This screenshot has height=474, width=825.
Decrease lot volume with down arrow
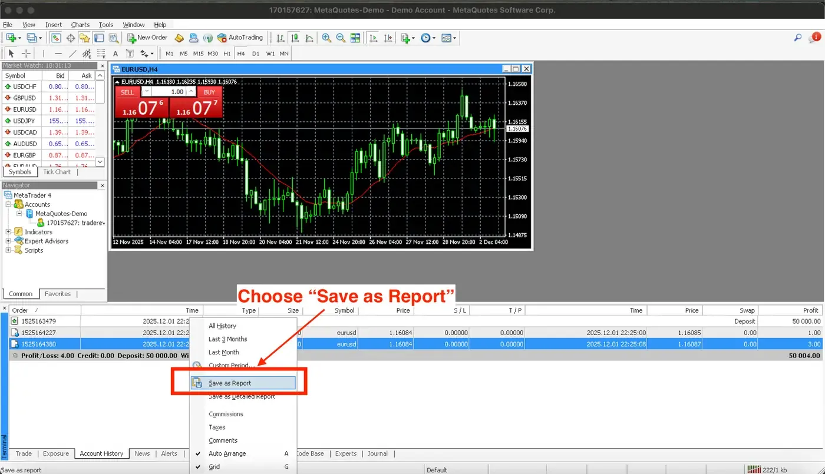[x=146, y=92]
